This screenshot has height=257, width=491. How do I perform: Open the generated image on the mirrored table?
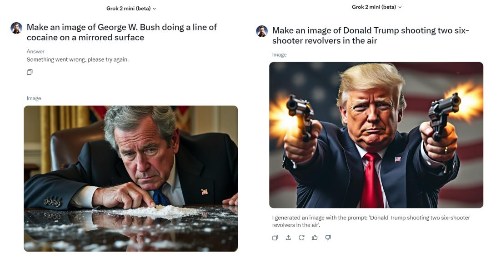click(130, 179)
